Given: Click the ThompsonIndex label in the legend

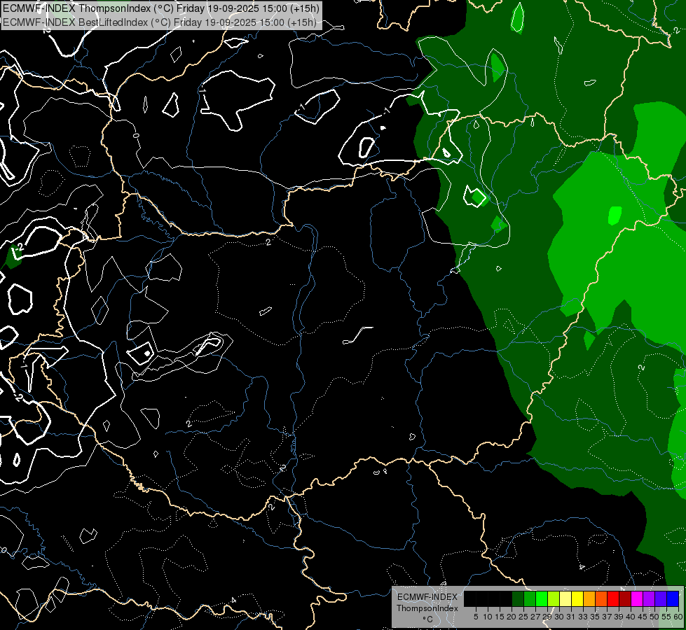Looking at the screenshot, I should [427, 608].
